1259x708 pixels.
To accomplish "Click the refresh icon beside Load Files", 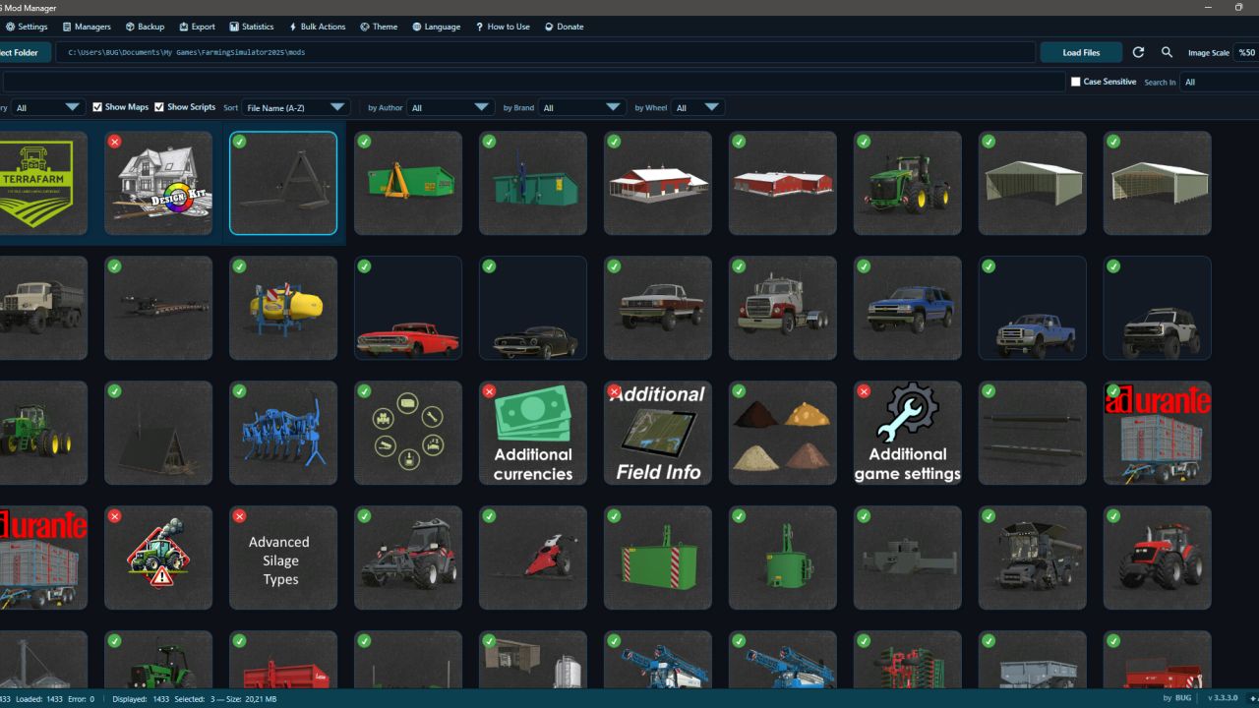I will (x=1140, y=52).
